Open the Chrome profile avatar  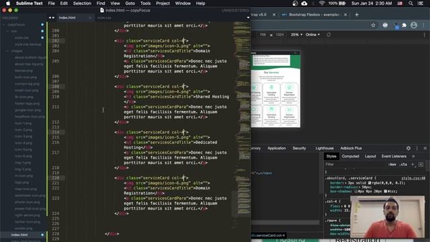[414, 26]
